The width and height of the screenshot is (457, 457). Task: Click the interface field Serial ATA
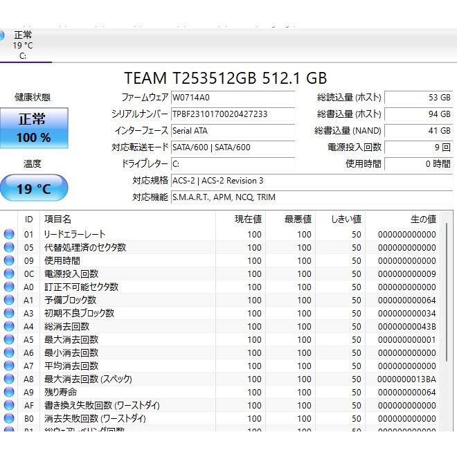[233, 131]
